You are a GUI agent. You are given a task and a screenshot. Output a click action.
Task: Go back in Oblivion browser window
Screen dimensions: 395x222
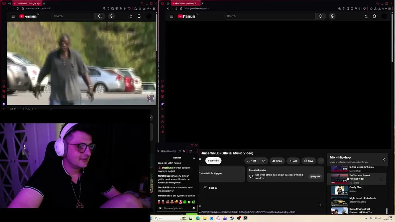point(9,9)
